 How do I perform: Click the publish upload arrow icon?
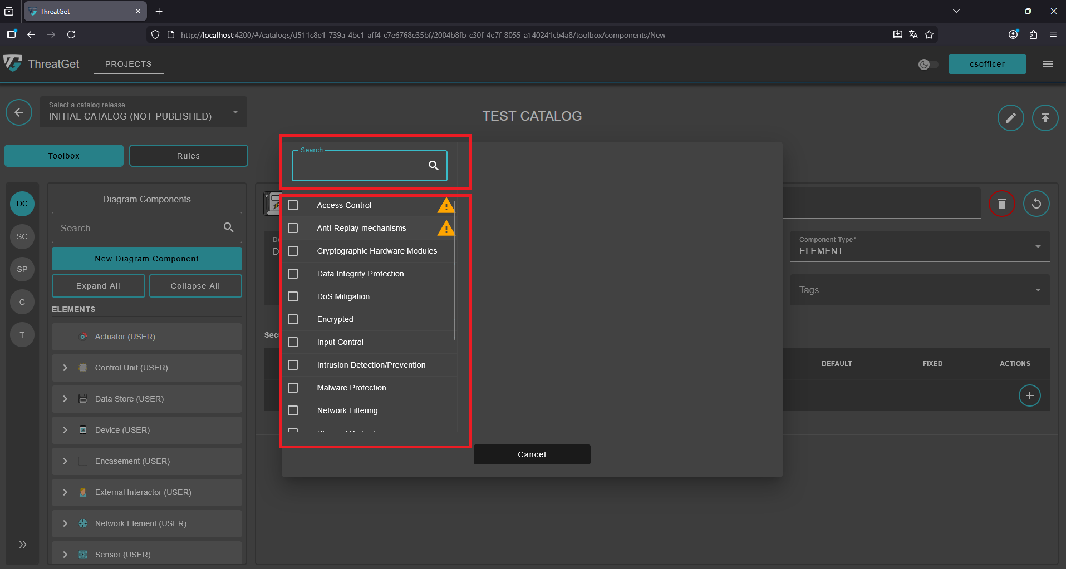(1045, 118)
